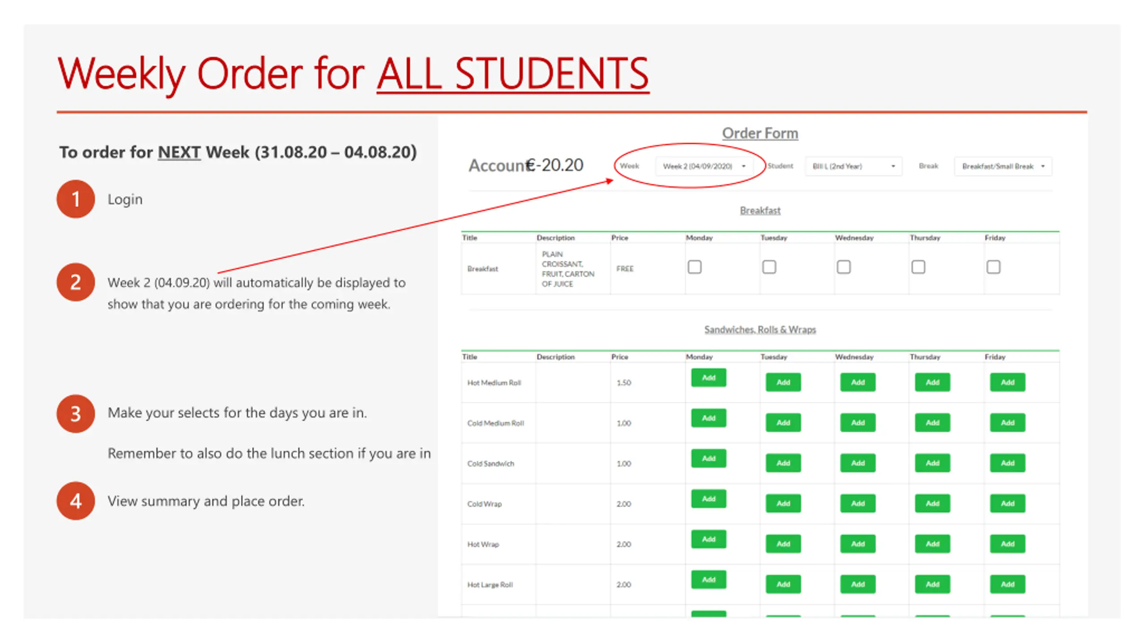Screen dimensions: 1144x643
Task: Add Cold Wrap for Thursday
Action: (x=933, y=503)
